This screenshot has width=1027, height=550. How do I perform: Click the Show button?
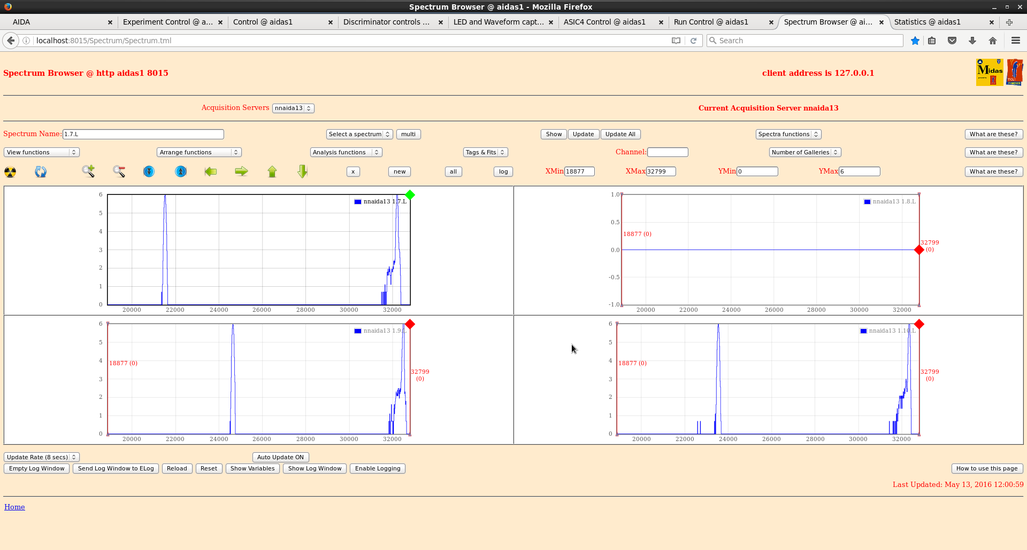point(554,135)
